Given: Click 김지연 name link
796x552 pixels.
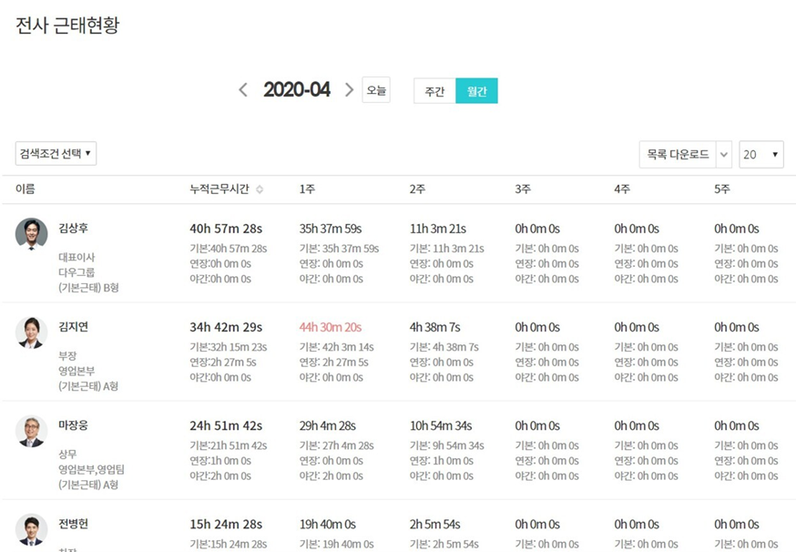Looking at the screenshot, I should [73, 326].
